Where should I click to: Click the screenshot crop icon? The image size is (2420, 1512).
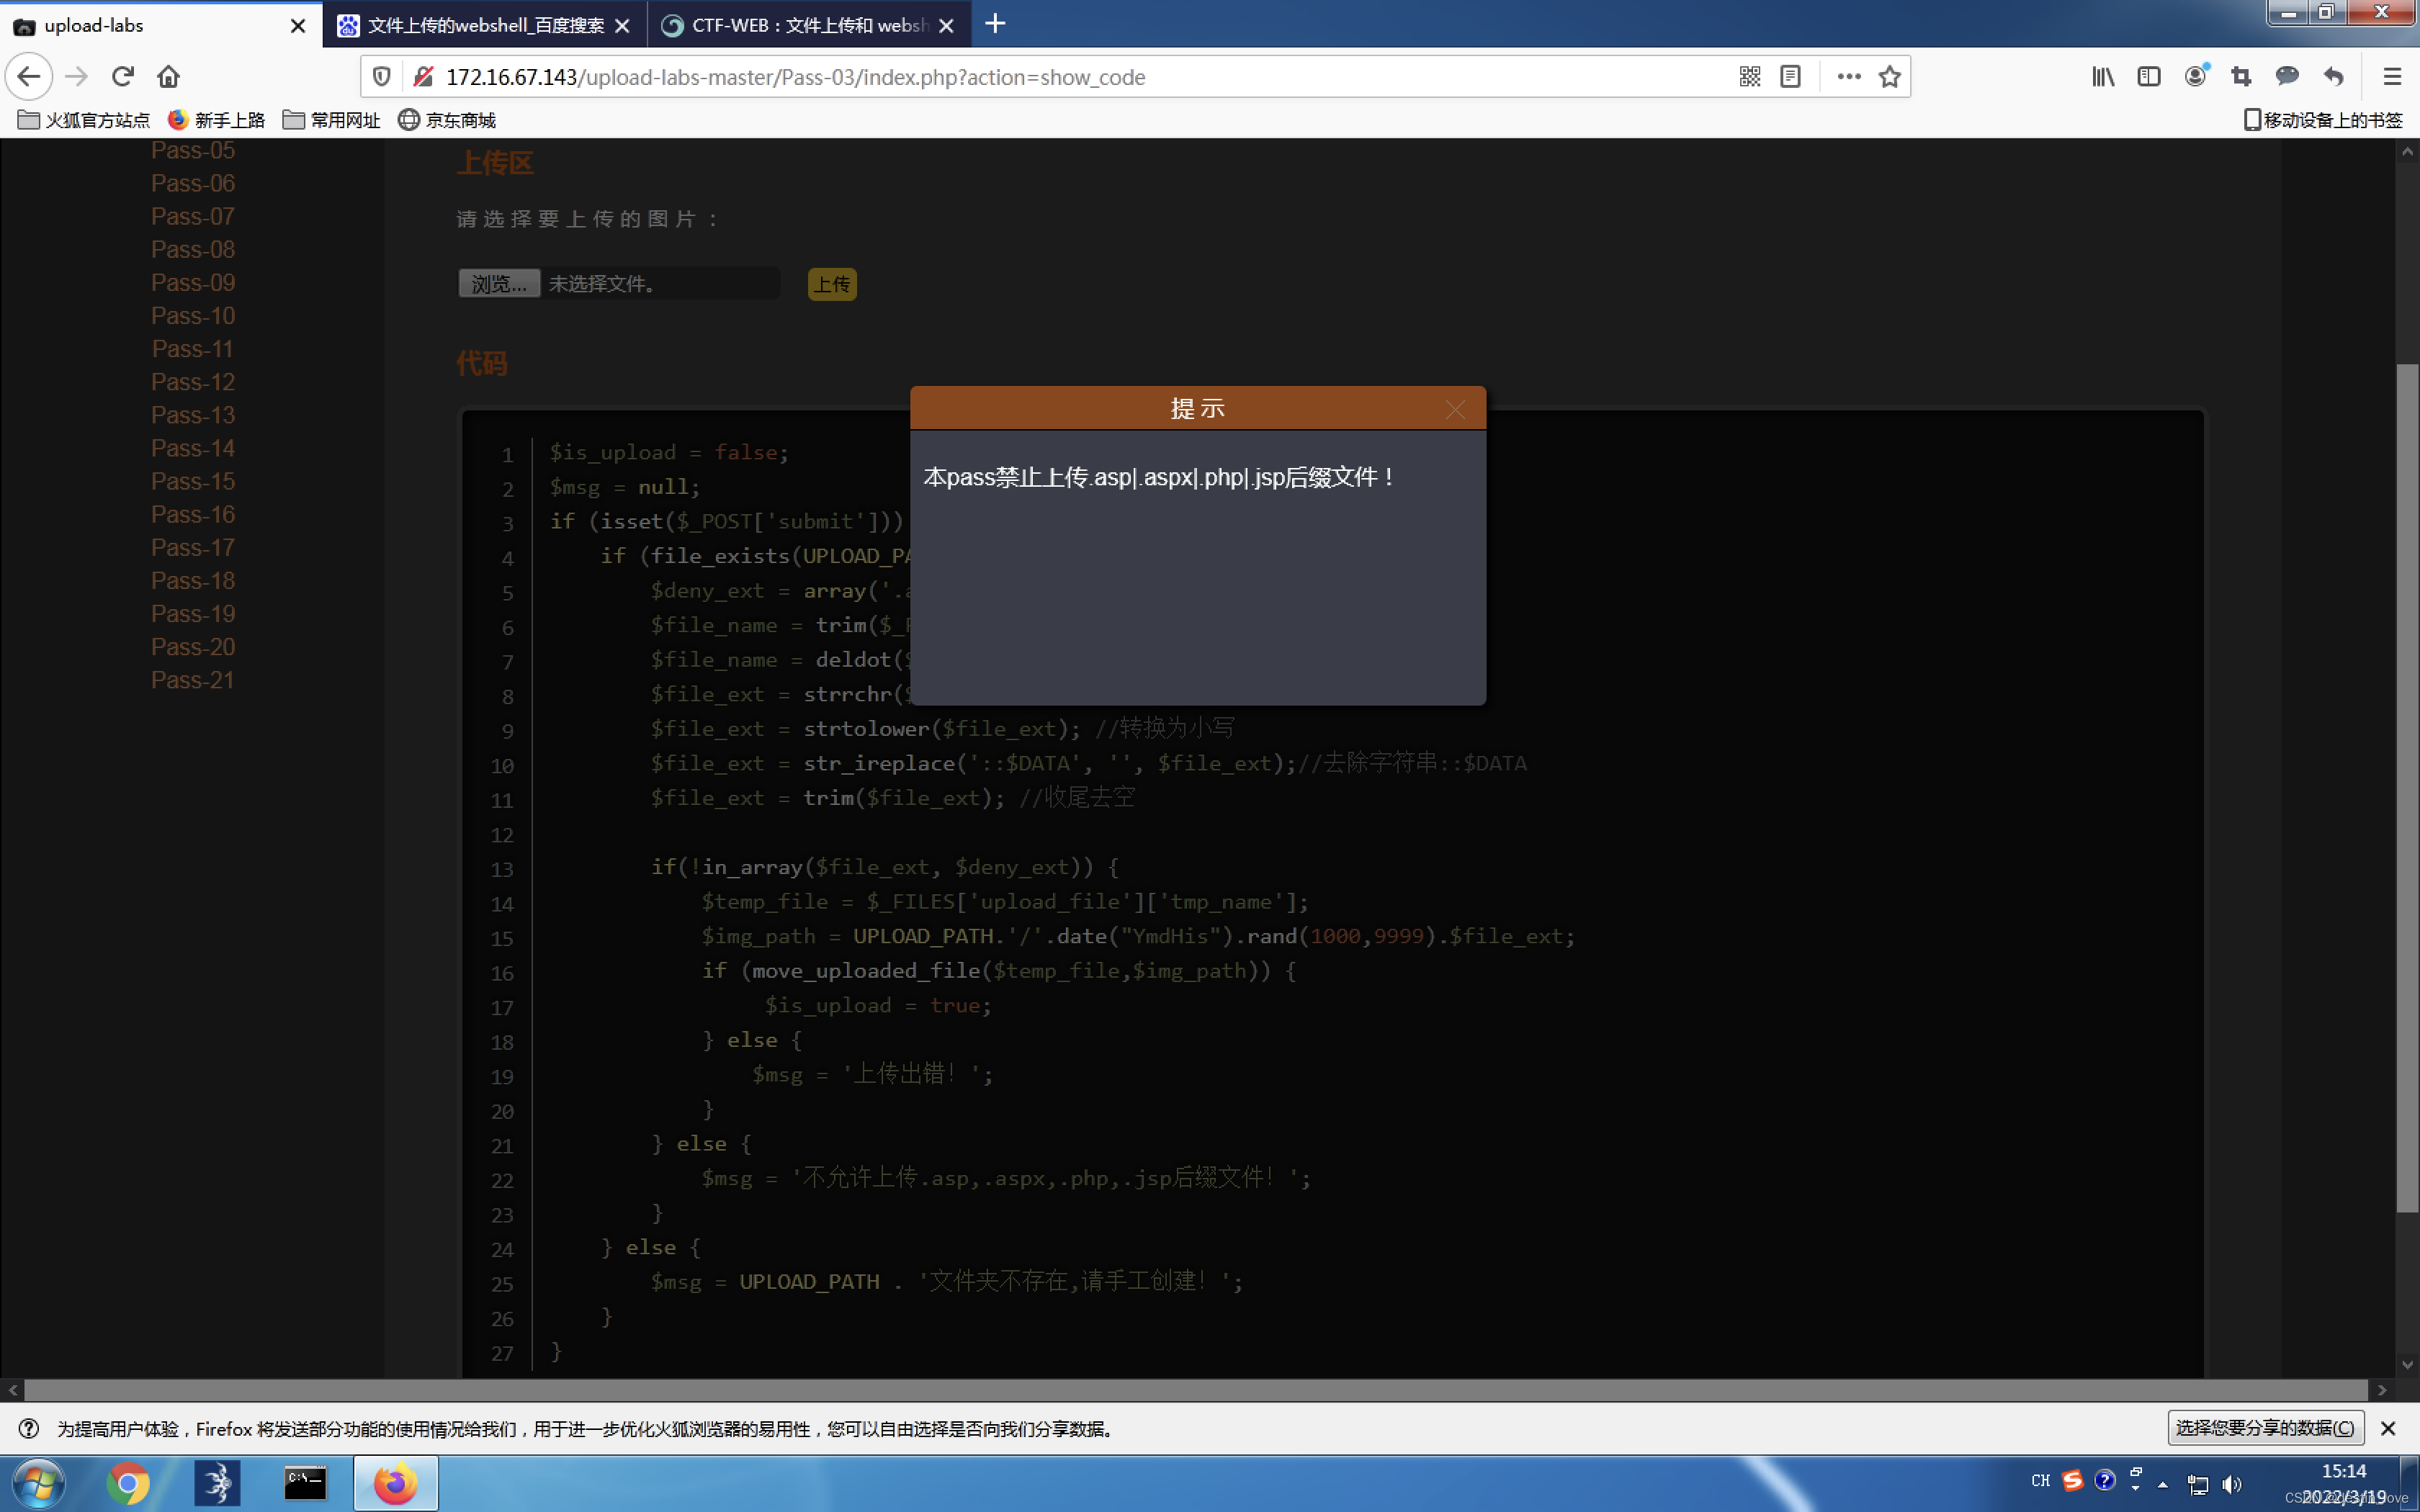[2241, 77]
